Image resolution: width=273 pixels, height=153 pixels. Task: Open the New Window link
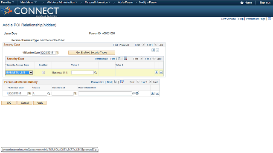tap(229, 19)
